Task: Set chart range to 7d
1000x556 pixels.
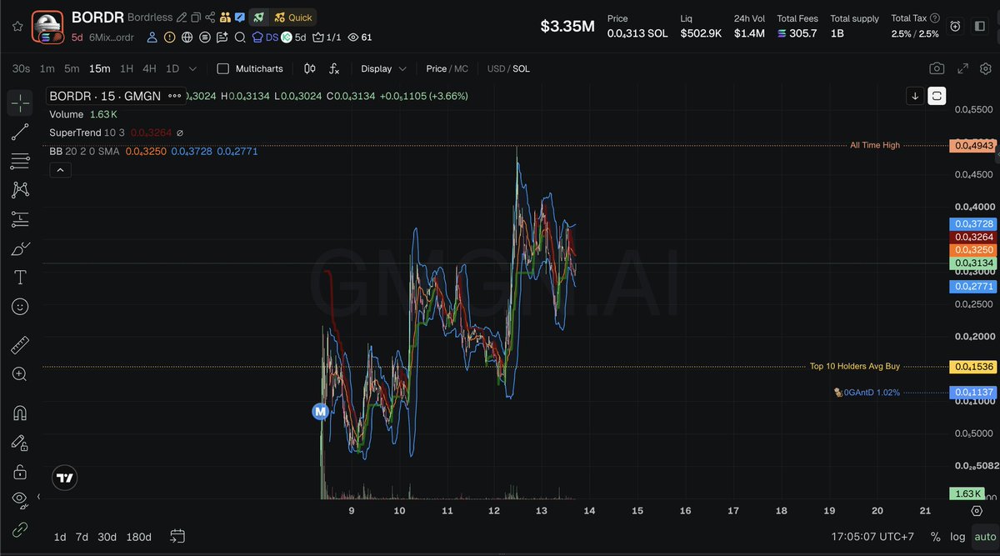Action: (x=82, y=537)
